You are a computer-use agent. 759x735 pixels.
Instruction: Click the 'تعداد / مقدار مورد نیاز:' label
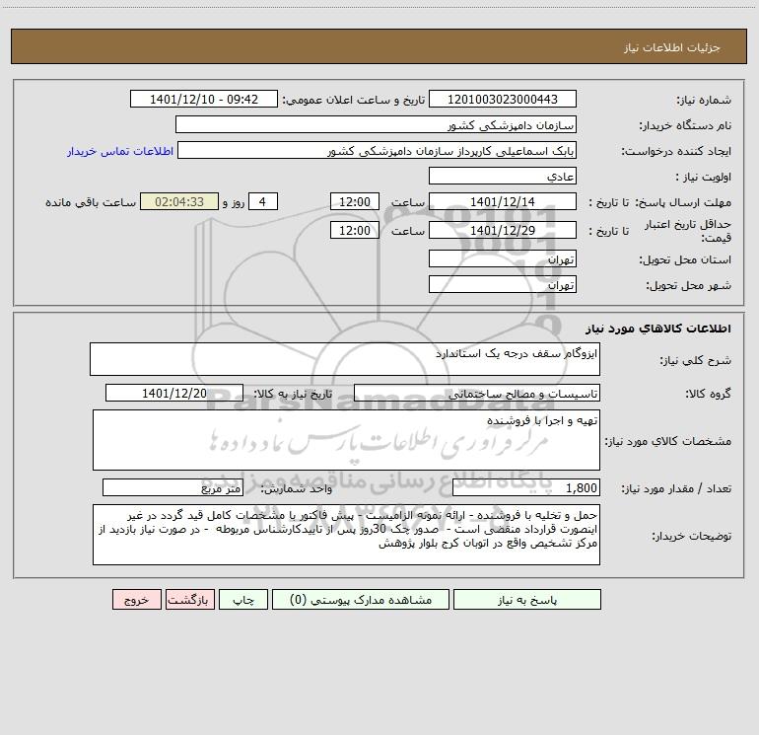676,489
